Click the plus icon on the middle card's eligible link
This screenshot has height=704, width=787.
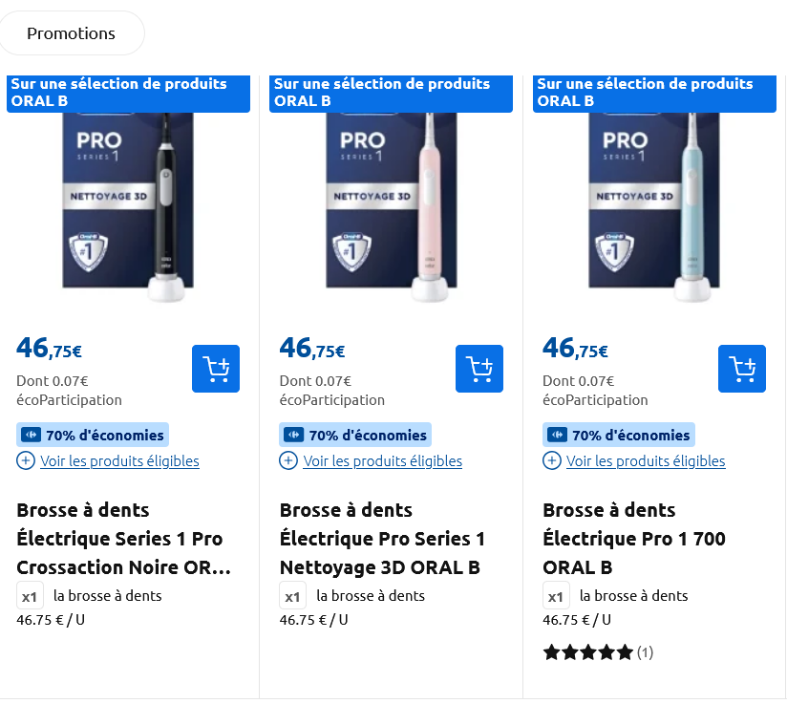pyautogui.click(x=287, y=460)
